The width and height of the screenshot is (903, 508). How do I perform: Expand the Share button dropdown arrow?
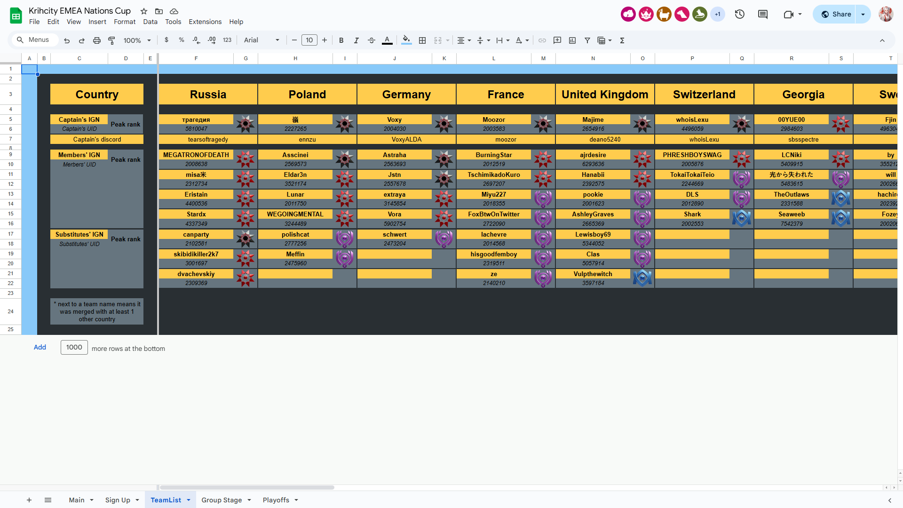tap(863, 14)
